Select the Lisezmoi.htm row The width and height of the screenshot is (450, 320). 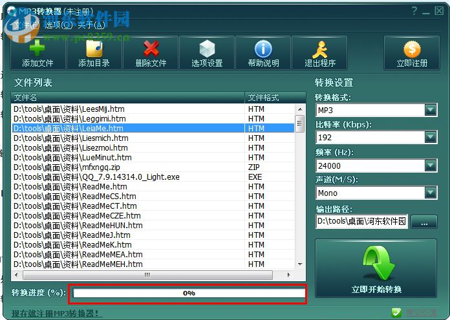(x=153, y=148)
